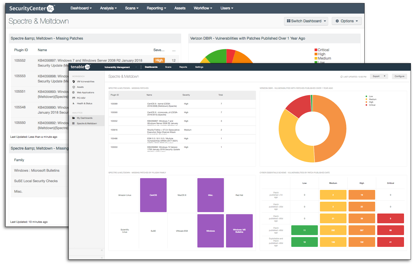Open the Switch Dashboard dropdown
The height and width of the screenshot is (265, 414).
(x=306, y=21)
